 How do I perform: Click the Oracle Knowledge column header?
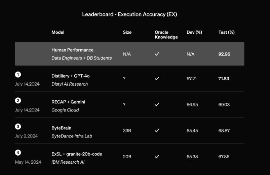166,34
